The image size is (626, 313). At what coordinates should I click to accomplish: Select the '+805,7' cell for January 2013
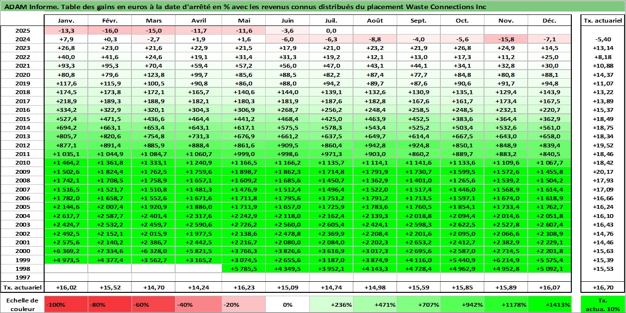66,136
